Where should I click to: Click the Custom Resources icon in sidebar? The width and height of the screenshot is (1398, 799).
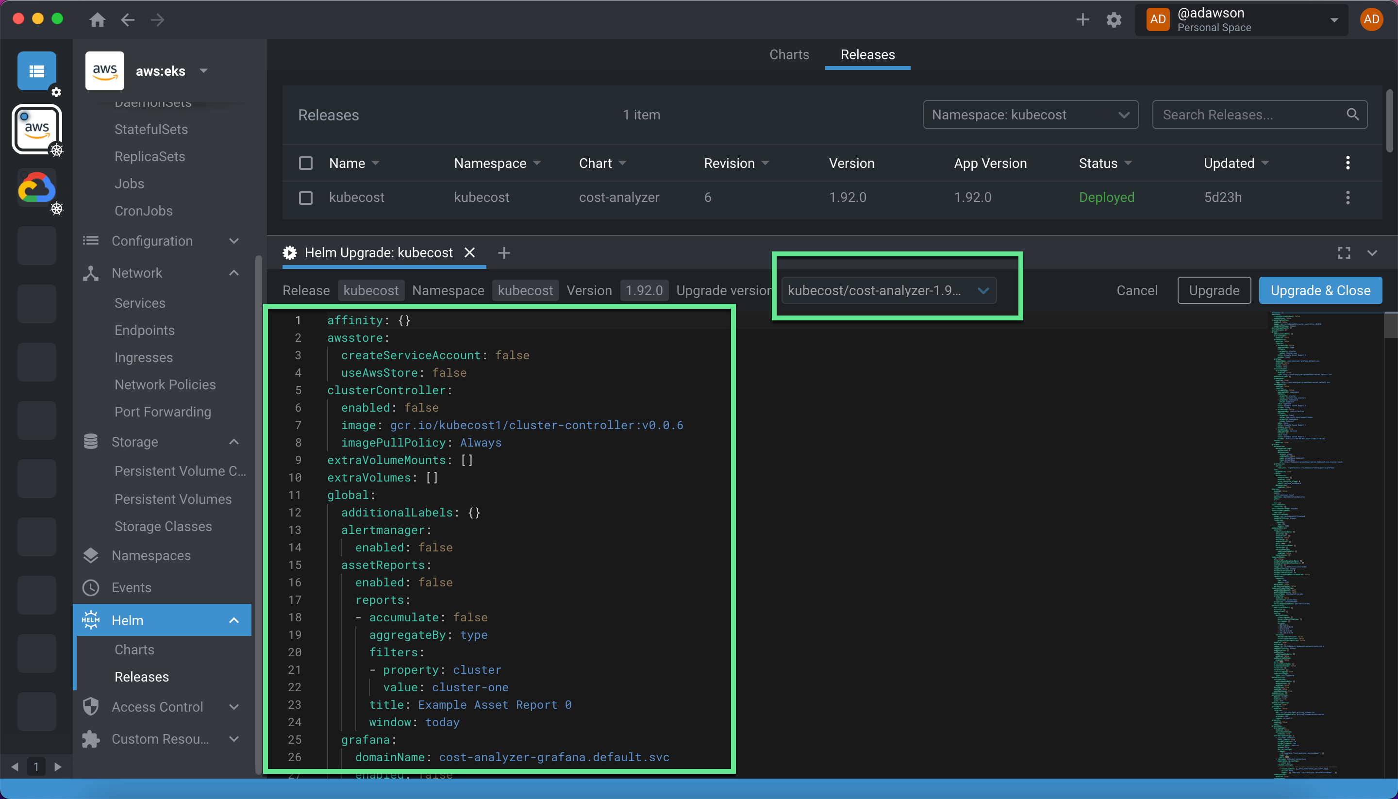pos(93,738)
